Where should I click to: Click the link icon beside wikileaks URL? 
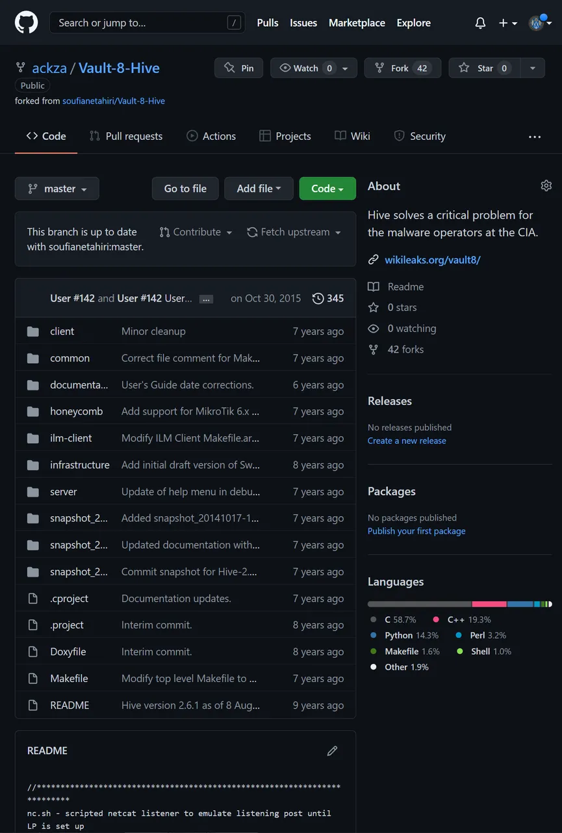(374, 260)
